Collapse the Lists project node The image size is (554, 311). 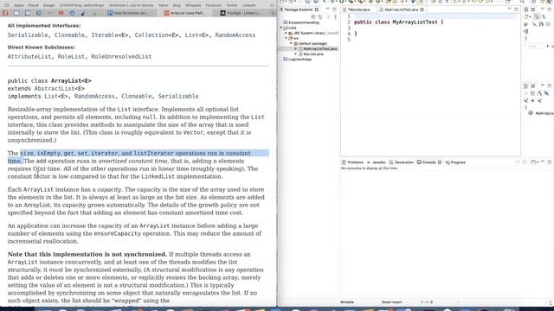pos(281,28)
